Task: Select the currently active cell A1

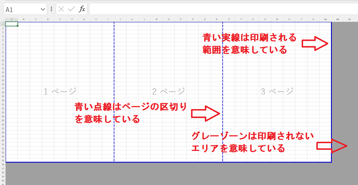Action: point(11,24)
